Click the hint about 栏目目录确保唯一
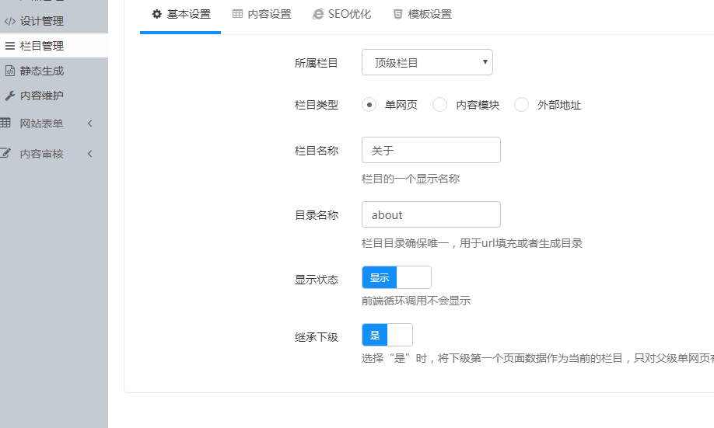This screenshot has width=714, height=428. pyautogui.click(x=472, y=243)
